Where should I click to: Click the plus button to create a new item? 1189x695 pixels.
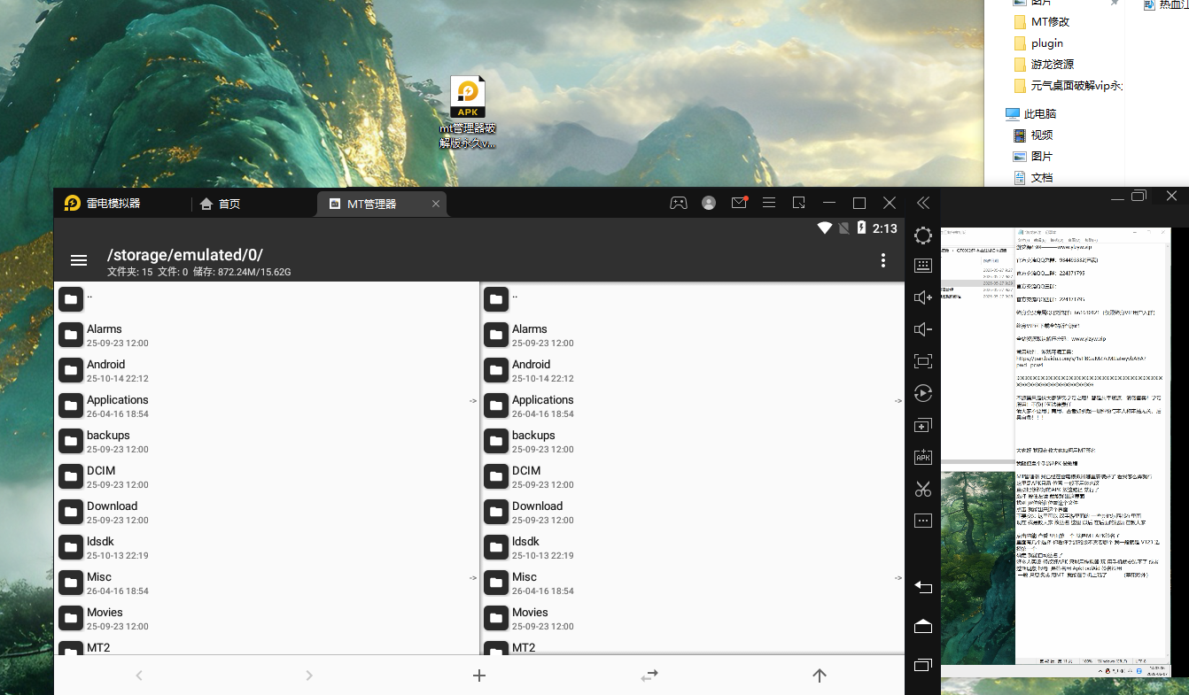(x=479, y=676)
